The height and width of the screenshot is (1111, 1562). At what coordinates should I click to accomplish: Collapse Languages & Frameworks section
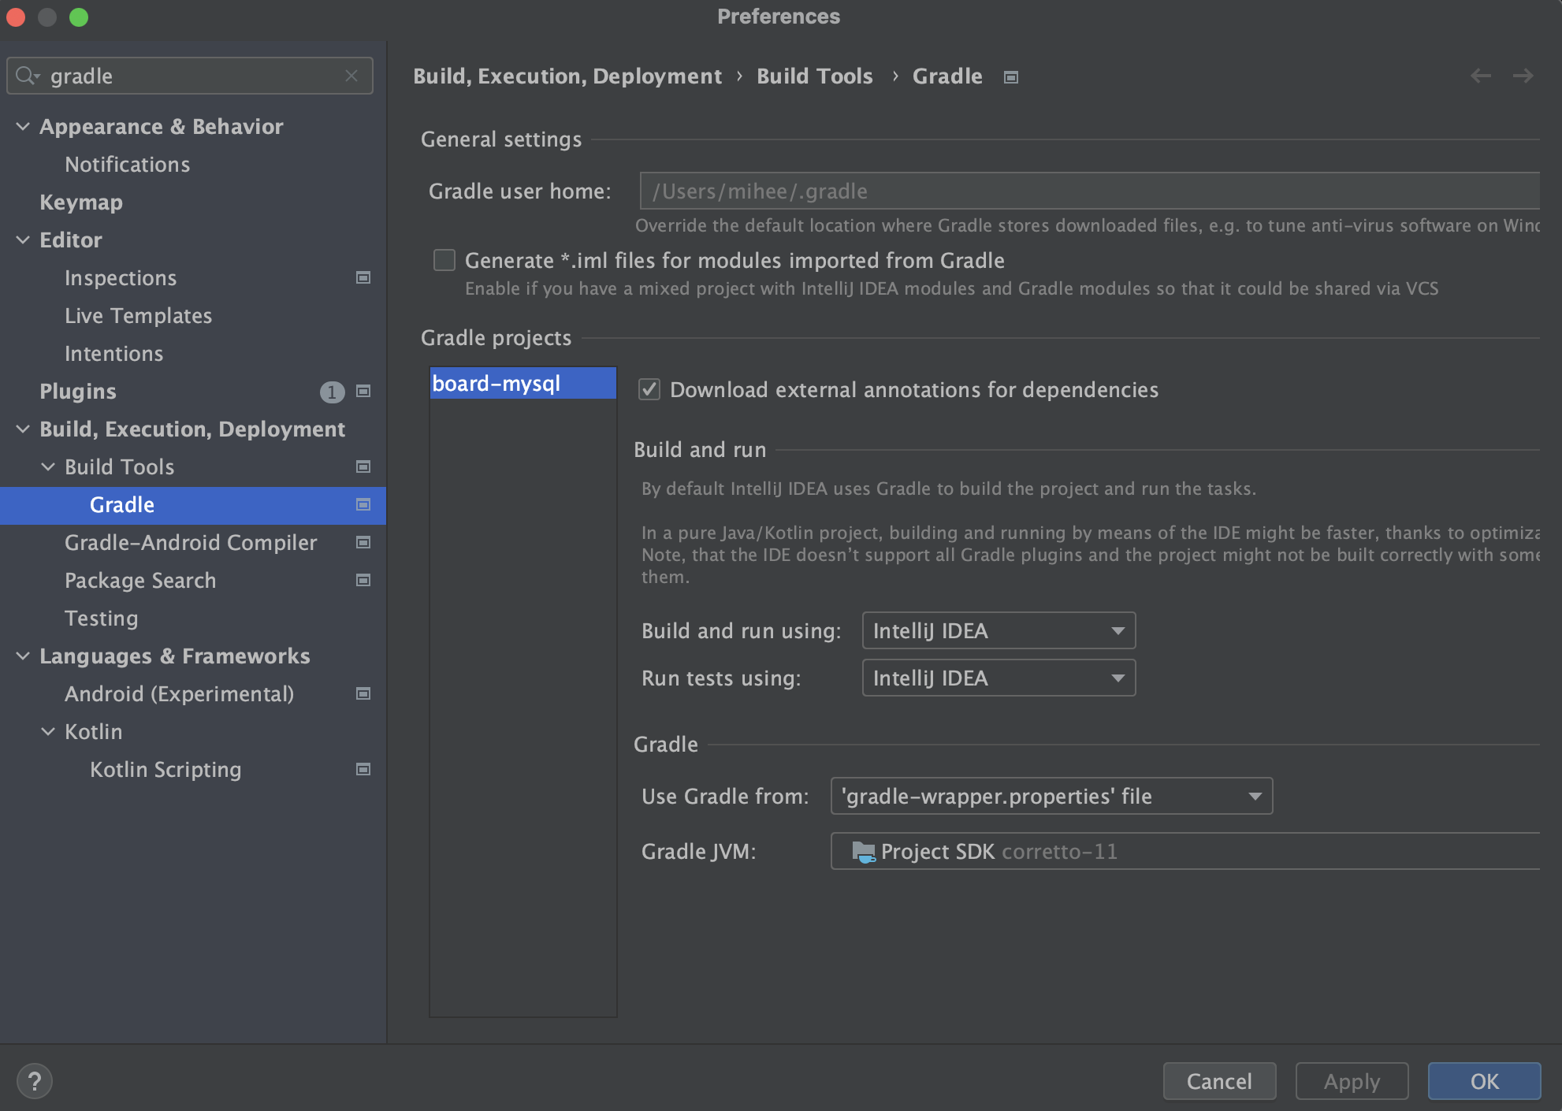coord(24,656)
